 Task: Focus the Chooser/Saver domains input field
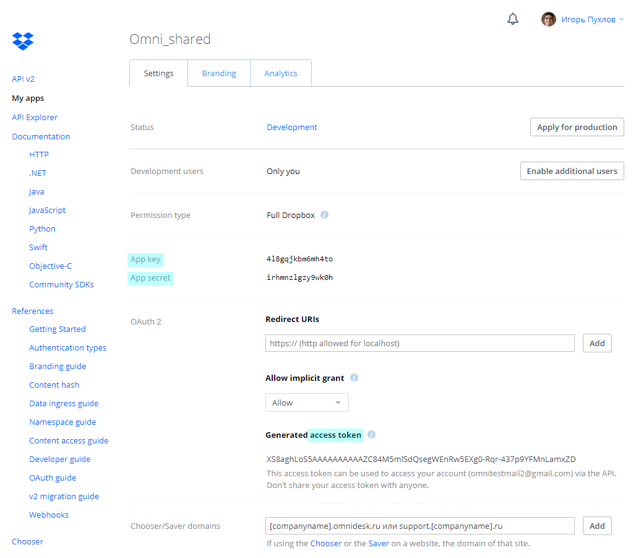point(420,526)
